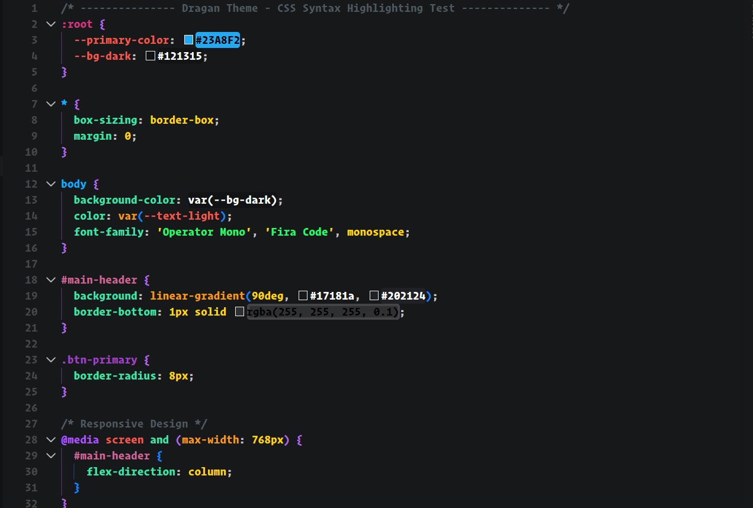
Task: Open color swatch for #23A8F2
Action: coord(188,40)
